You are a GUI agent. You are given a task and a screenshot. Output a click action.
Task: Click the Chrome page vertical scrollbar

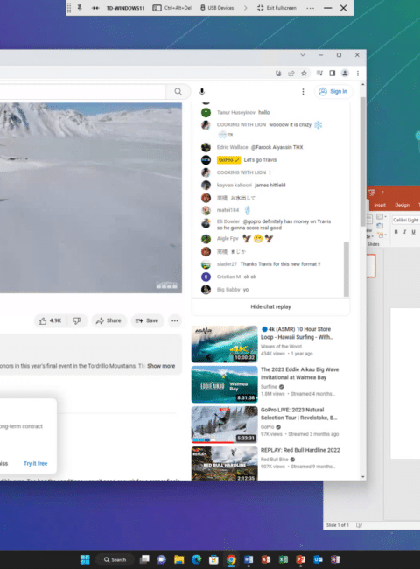tap(363, 161)
